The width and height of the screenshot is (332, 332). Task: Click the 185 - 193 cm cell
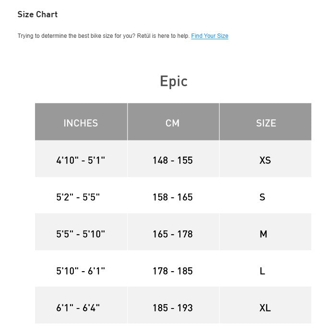point(173,308)
